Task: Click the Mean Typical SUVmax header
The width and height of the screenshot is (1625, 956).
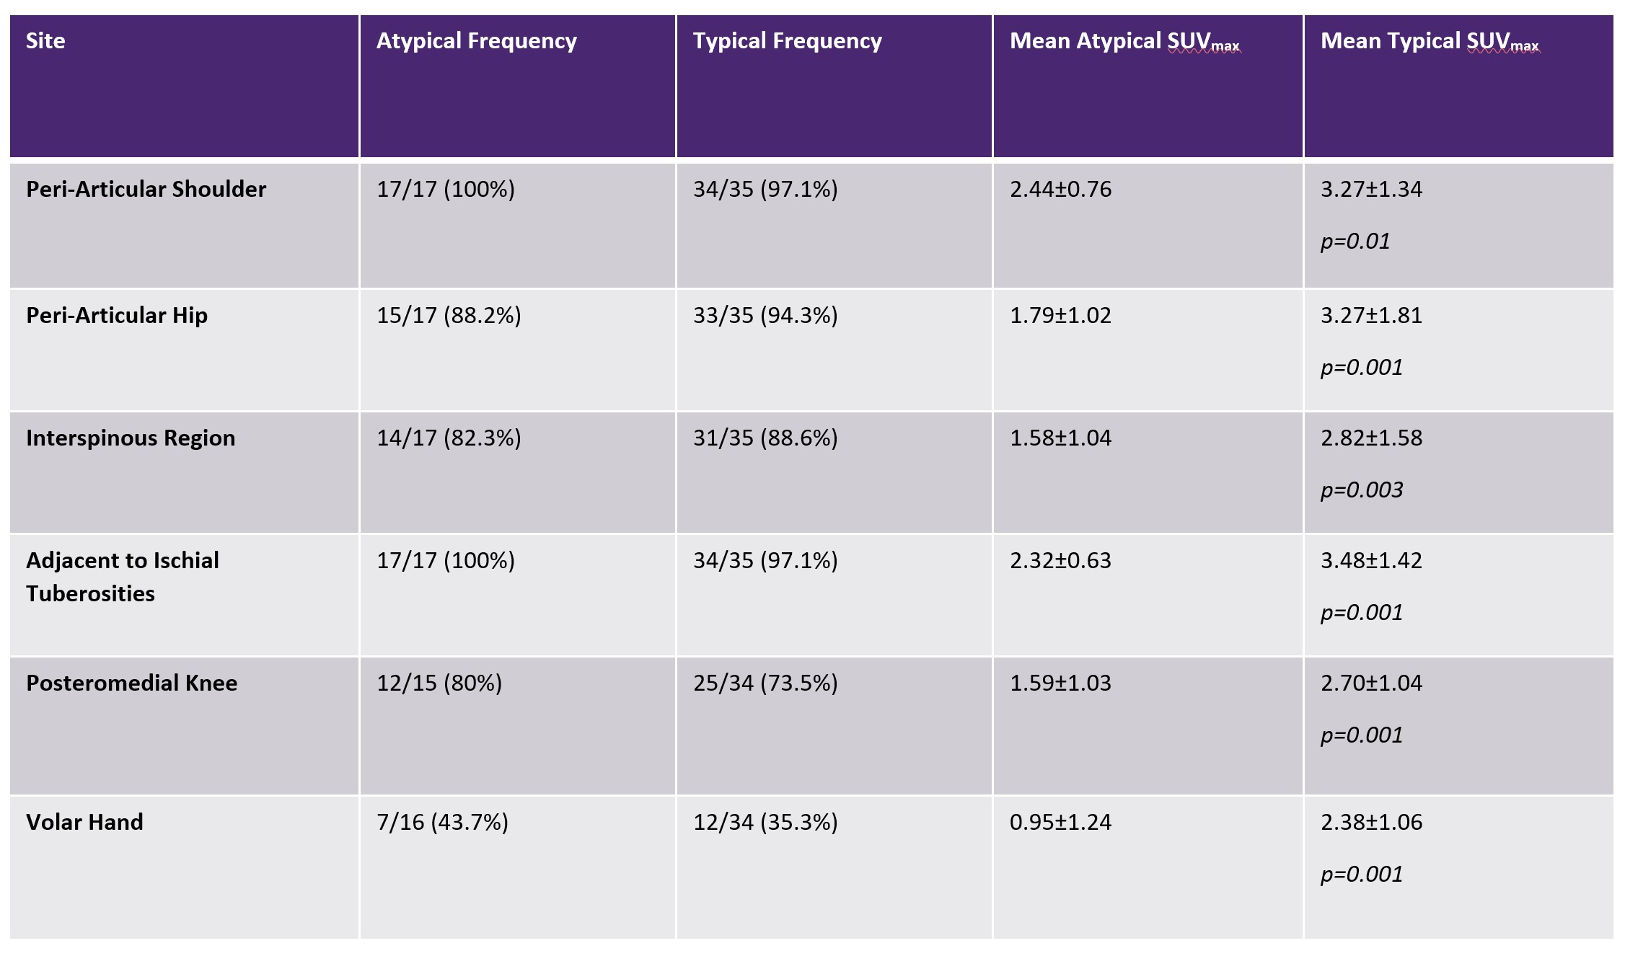Action: 1429,42
